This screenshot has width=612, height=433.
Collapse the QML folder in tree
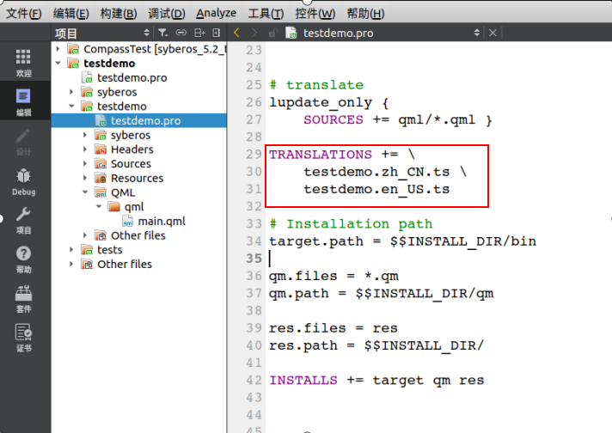pyautogui.click(x=86, y=192)
